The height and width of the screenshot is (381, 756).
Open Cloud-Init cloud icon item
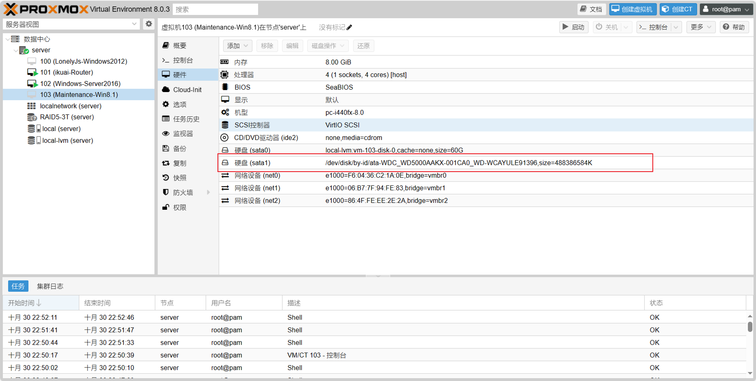(187, 90)
